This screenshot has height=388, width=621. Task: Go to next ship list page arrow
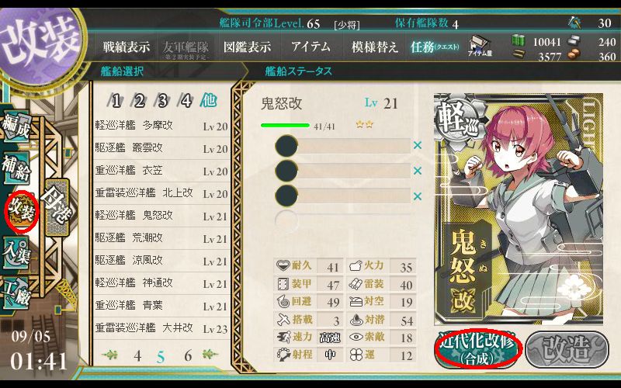pyautogui.click(x=210, y=354)
